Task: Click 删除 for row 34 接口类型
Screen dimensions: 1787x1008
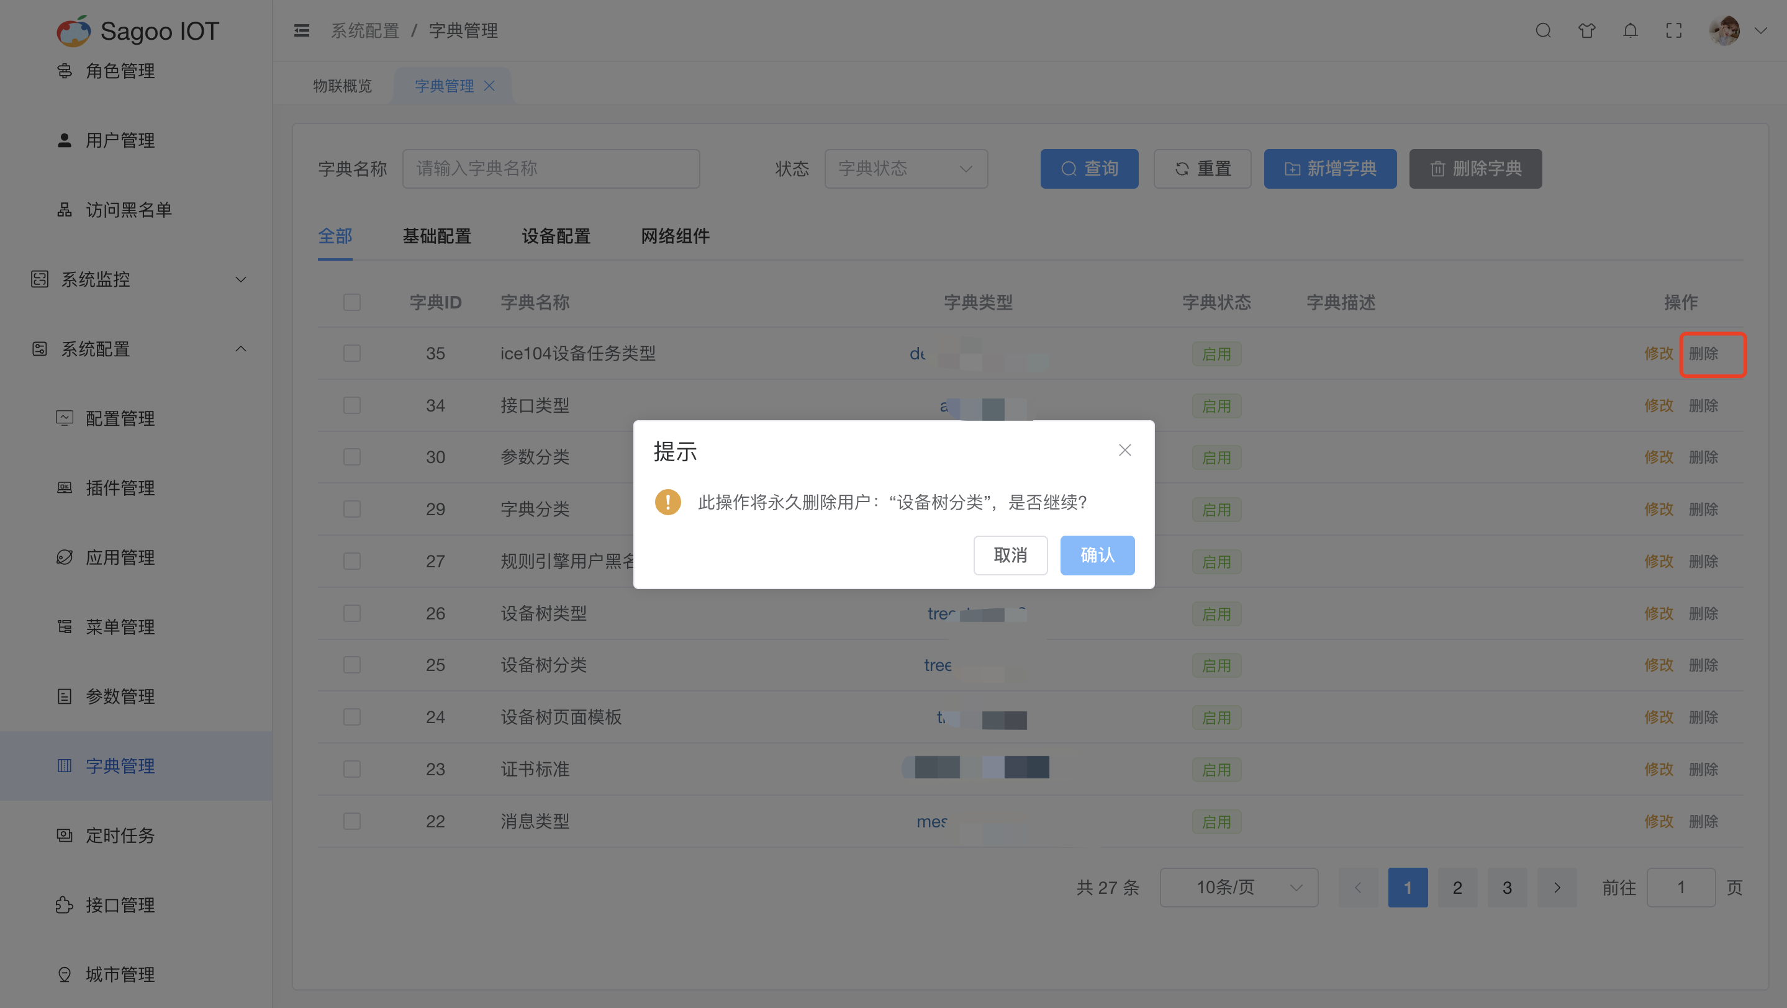Action: tap(1703, 405)
